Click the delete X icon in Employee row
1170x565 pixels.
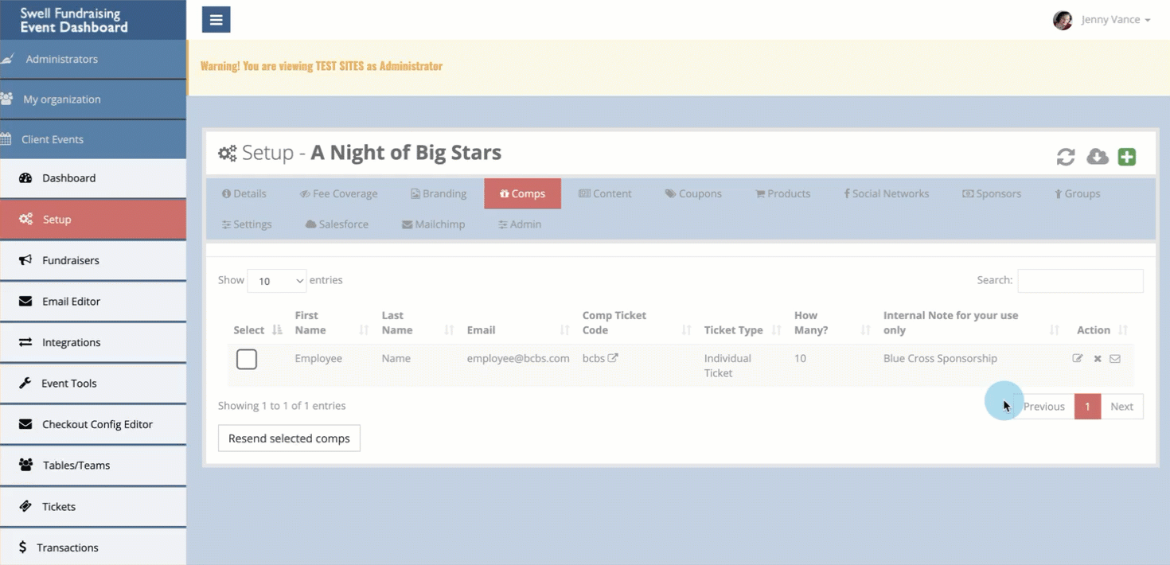coord(1098,359)
